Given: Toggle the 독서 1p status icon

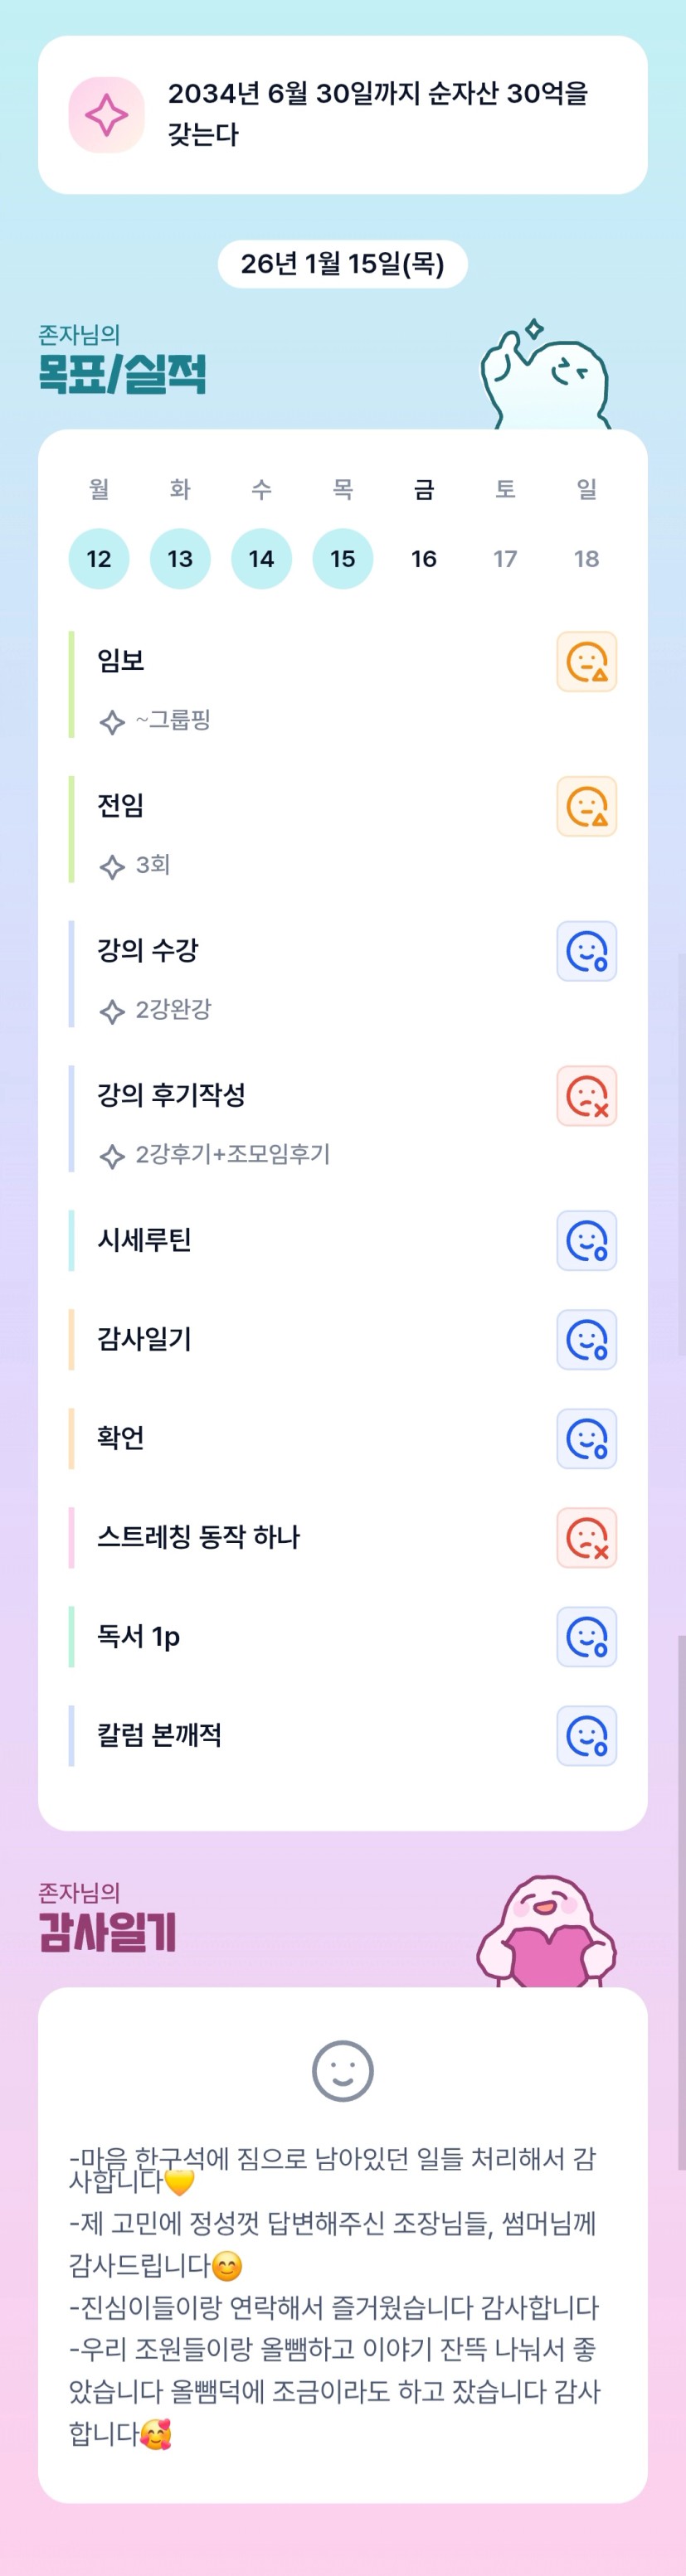Looking at the screenshot, I should [586, 1637].
